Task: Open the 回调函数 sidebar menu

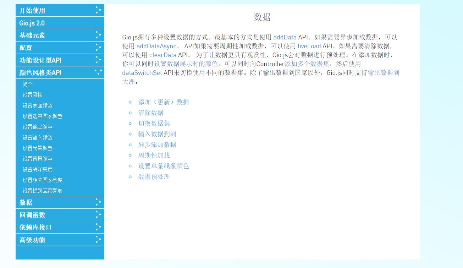Action: coord(60,215)
